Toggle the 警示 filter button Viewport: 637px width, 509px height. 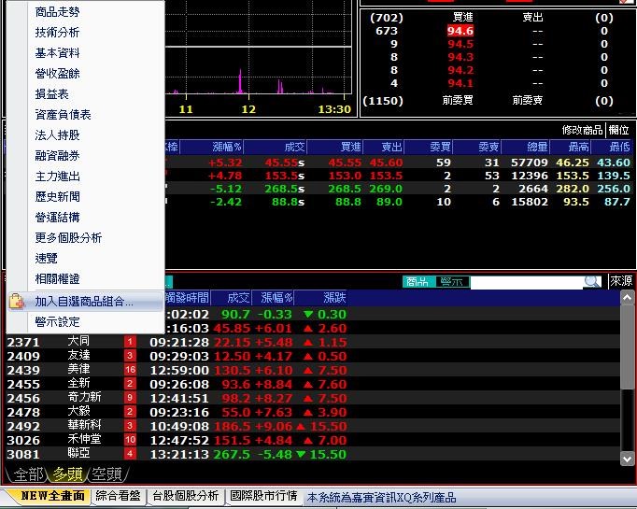coord(451,281)
